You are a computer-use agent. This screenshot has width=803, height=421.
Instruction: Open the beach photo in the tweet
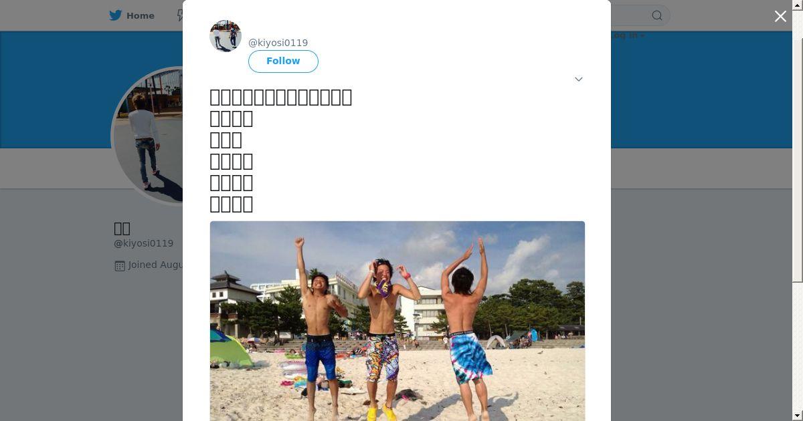click(x=397, y=321)
